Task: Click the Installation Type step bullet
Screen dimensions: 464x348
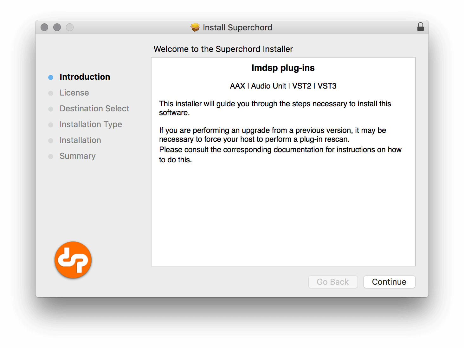Action: [51, 125]
